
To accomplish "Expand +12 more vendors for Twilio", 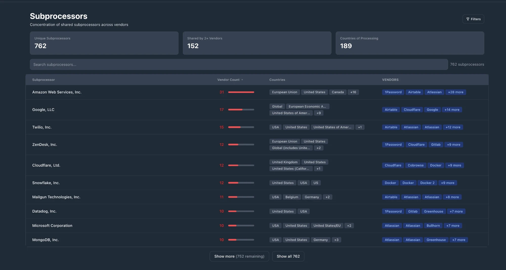I will (x=453, y=127).
